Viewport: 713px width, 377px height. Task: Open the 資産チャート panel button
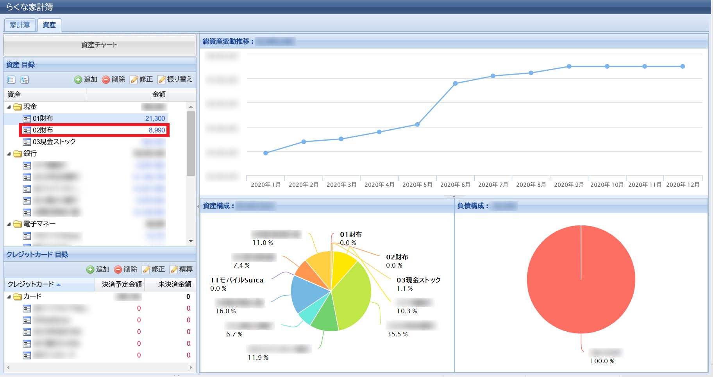coord(100,45)
